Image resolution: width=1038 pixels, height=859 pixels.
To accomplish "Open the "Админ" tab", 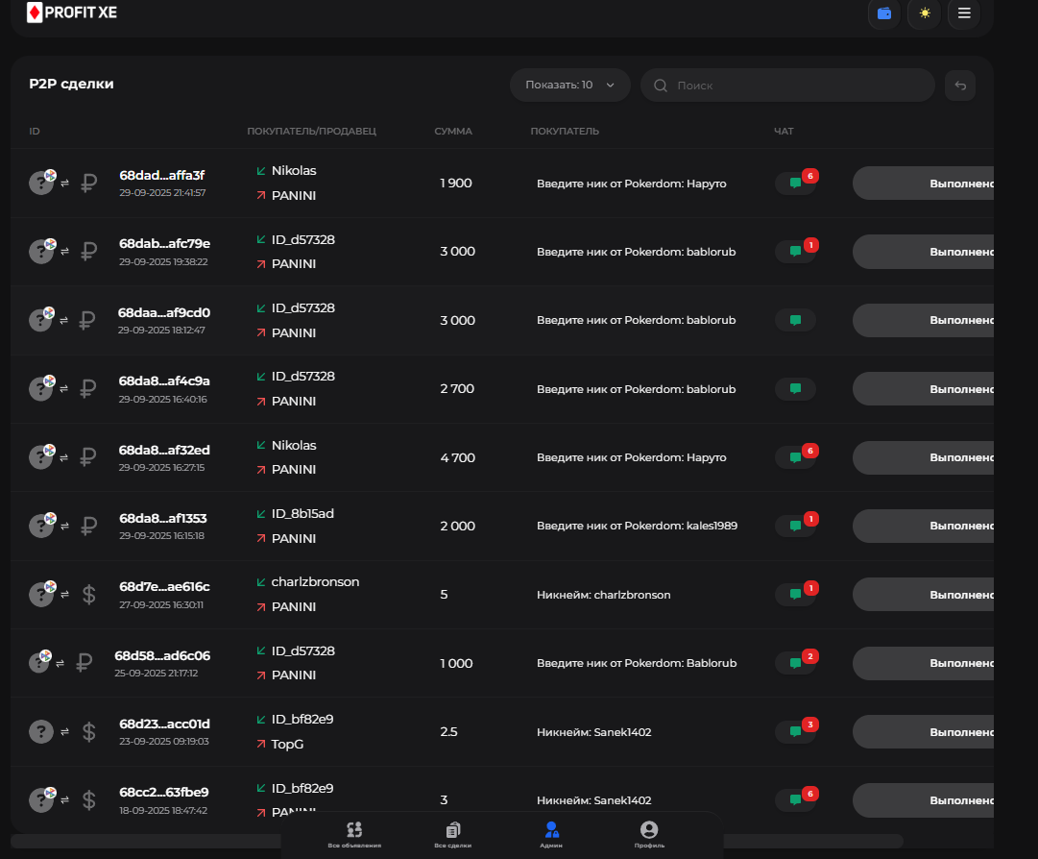I will pos(551,834).
